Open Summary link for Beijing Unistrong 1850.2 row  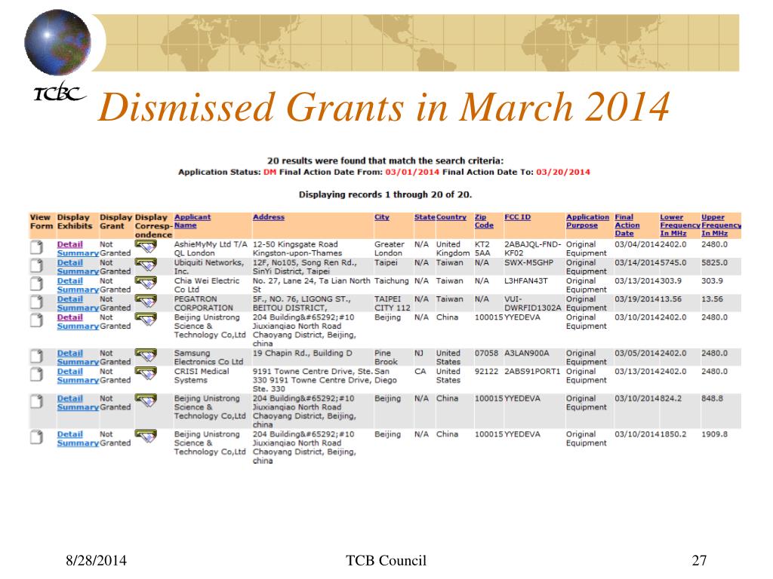click(x=78, y=443)
